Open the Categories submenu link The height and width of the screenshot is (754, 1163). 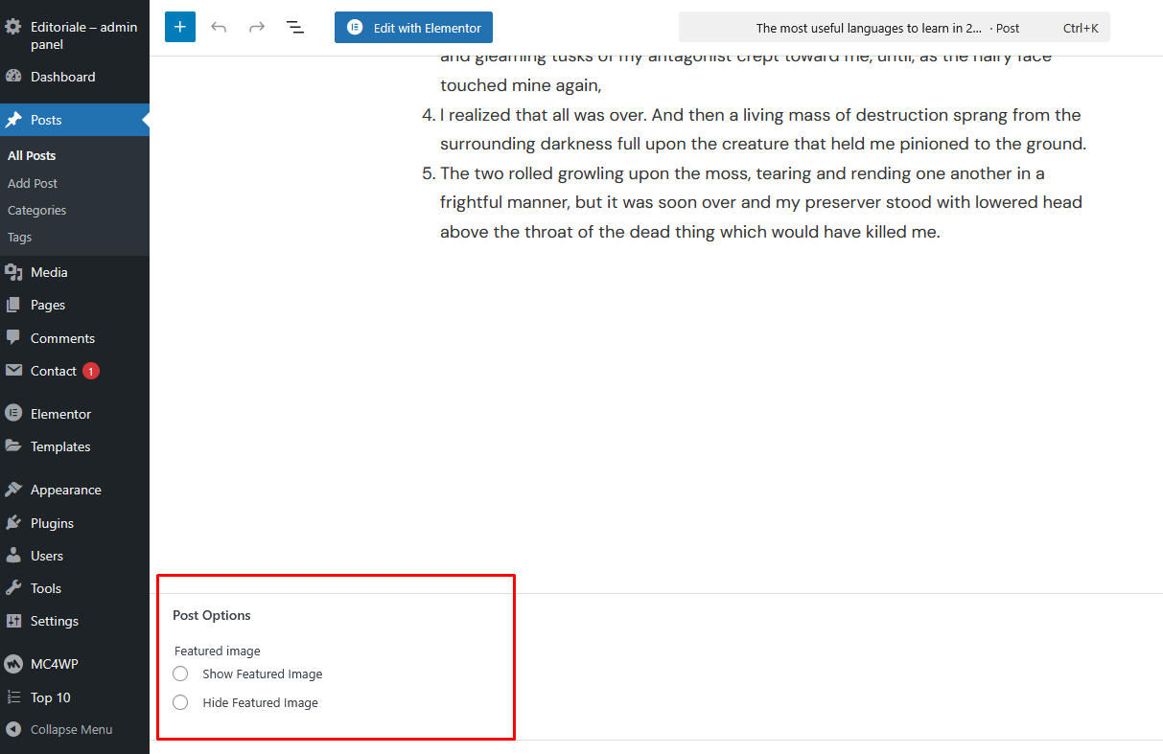tap(36, 210)
